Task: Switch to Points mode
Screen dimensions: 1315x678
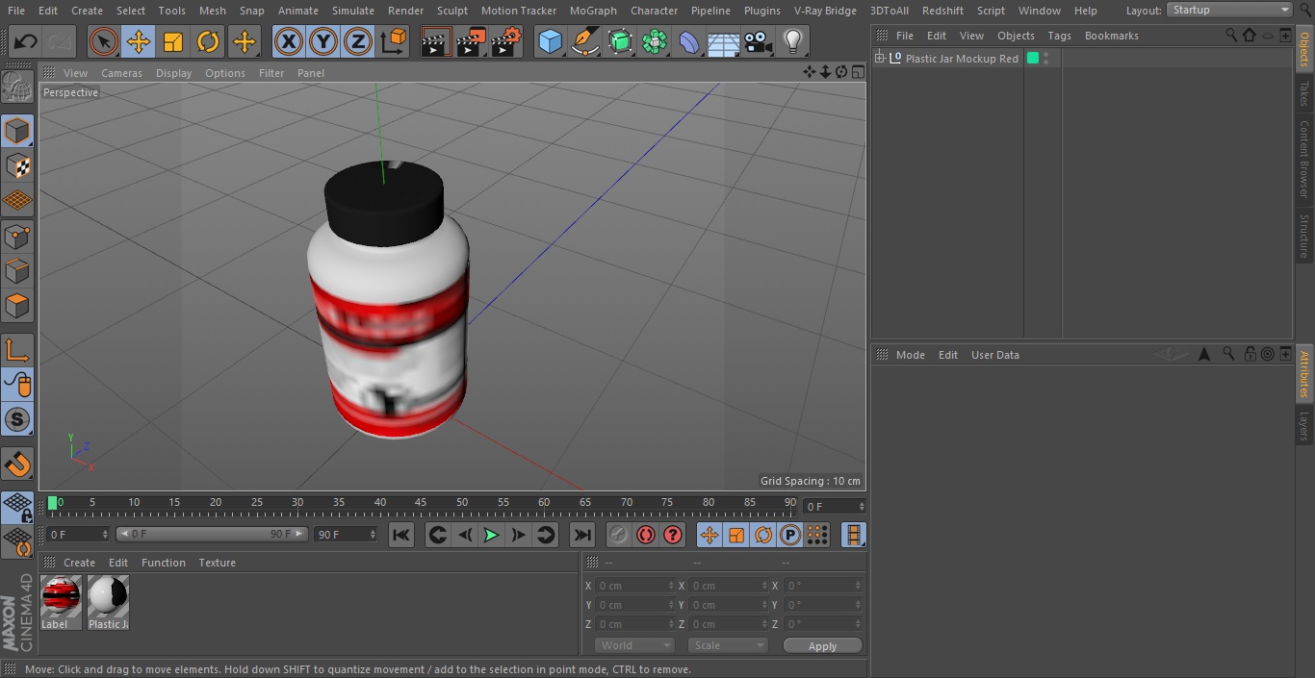Action: (17, 237)
